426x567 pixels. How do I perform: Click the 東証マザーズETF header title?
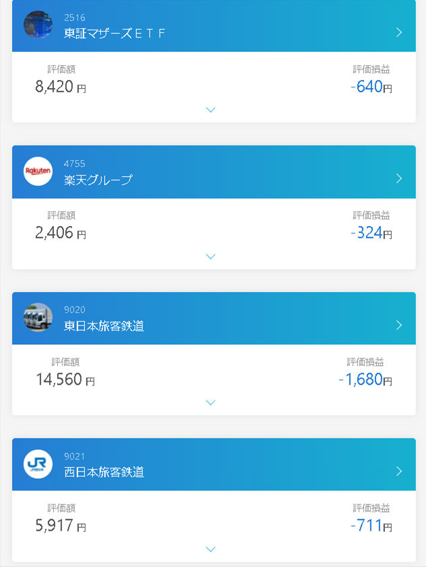pos(114,33)
